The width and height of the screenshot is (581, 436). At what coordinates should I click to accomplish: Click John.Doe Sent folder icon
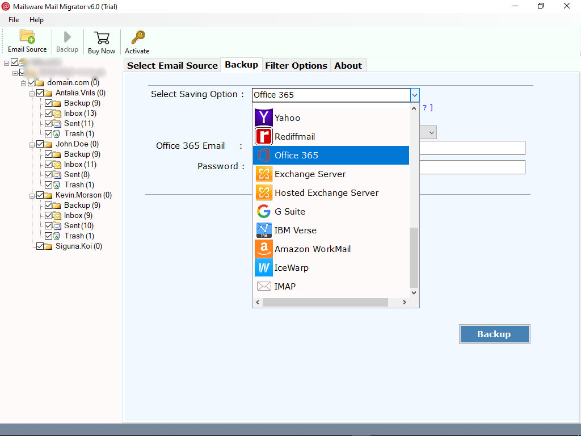(57, 175)
